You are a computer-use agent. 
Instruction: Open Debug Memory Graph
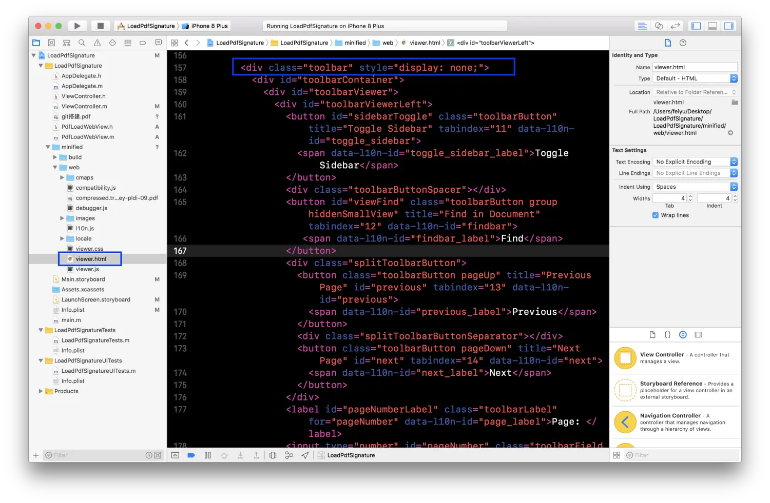289,455
